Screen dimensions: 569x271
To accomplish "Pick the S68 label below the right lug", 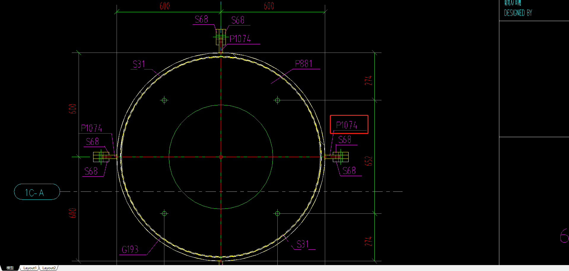I will [349, 171].
